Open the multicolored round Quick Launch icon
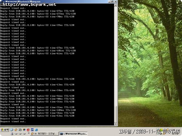The image size is (182, 136). tap(24, 130)
